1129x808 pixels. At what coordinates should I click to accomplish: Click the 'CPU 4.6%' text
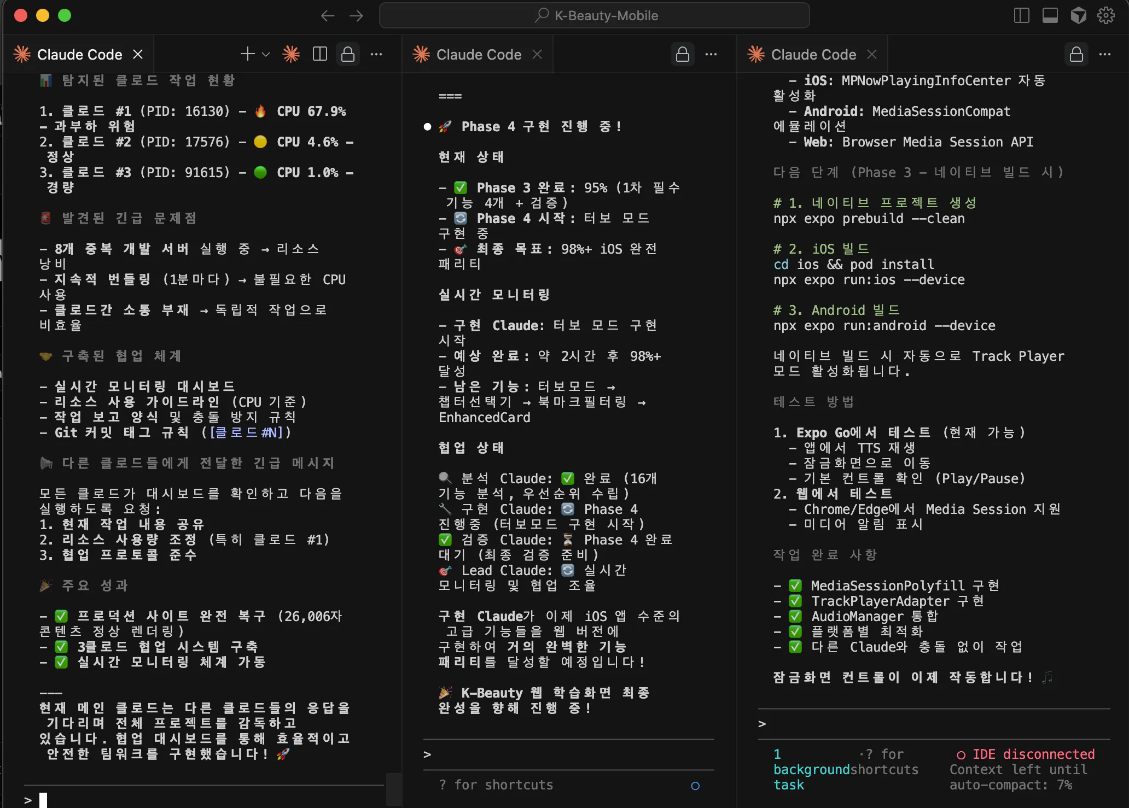[x=307, y=142]
